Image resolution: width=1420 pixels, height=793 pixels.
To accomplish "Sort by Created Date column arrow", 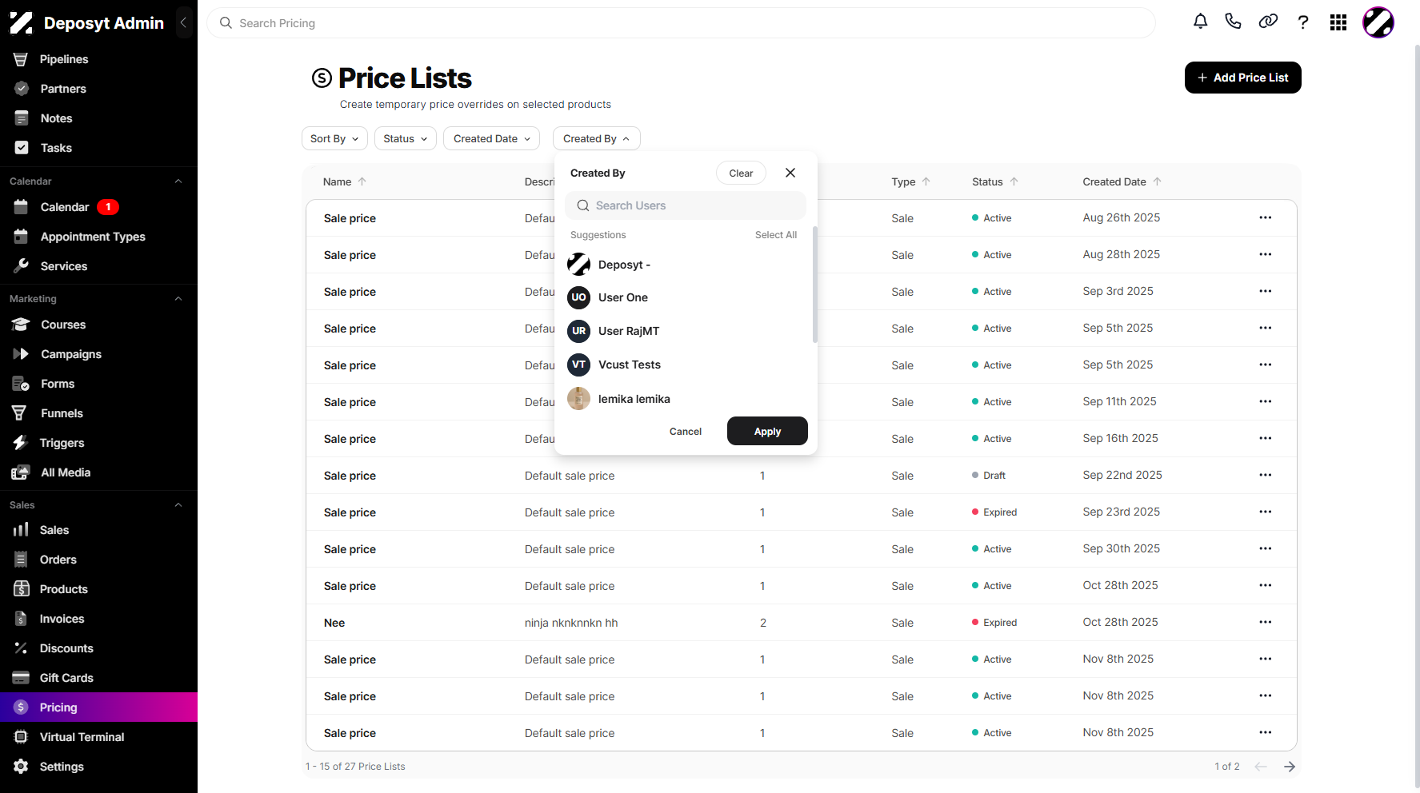I will pyautogui.click(x=1157, y=181).
